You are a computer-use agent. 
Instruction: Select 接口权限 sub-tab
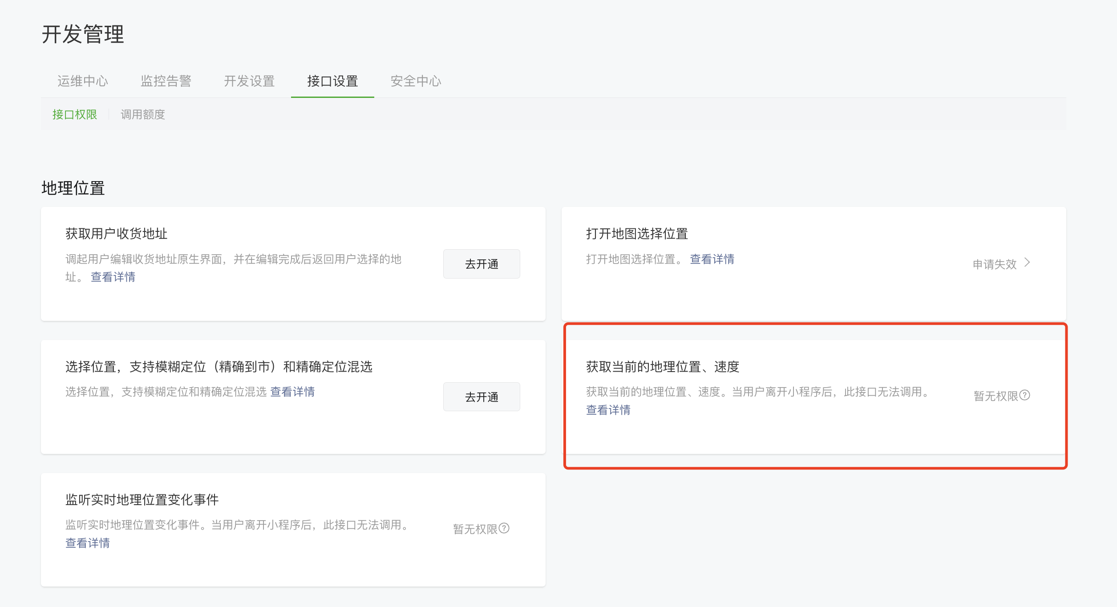(75, 115)
